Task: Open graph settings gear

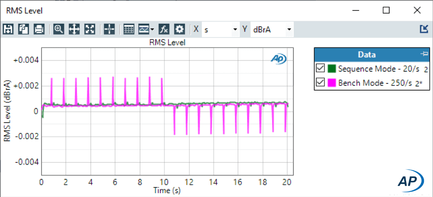Action: (179, 29)
